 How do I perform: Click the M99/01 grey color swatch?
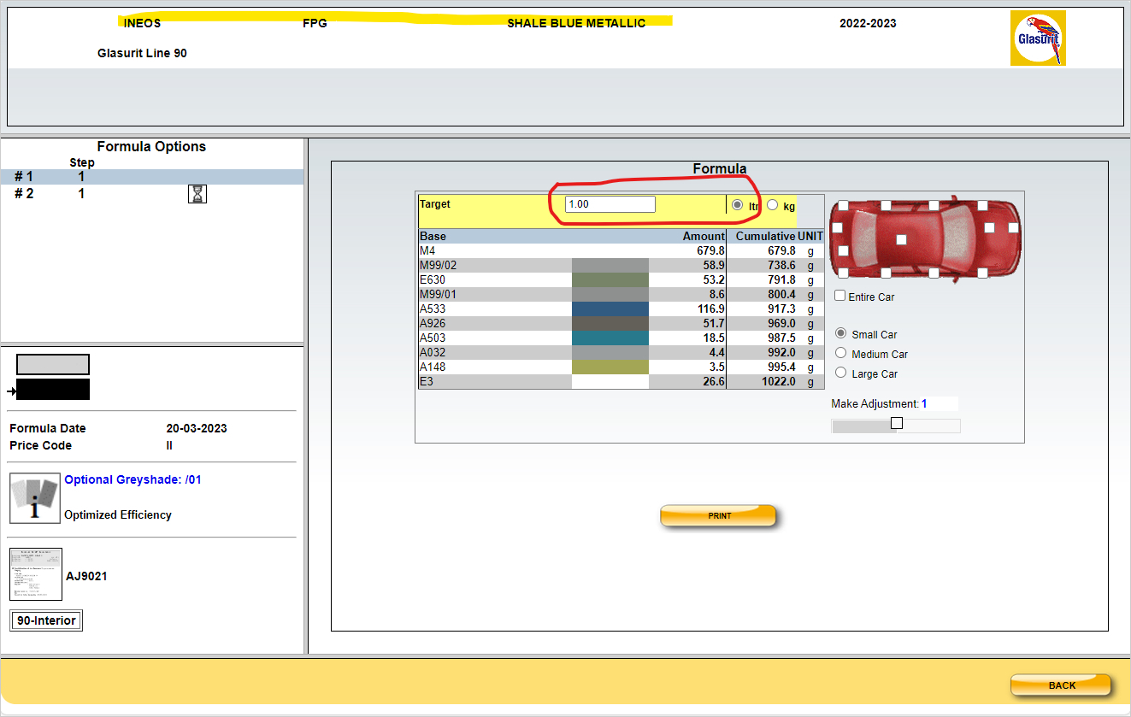click(x=610, y=295)
